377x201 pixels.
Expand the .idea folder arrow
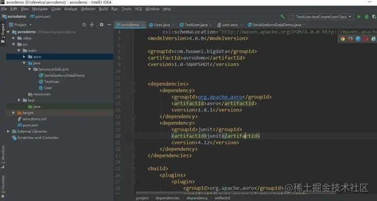tap(14, 38)
